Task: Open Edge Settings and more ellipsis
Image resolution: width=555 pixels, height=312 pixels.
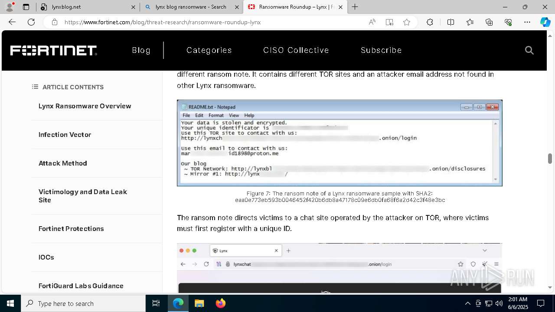Action: [527, 22]
